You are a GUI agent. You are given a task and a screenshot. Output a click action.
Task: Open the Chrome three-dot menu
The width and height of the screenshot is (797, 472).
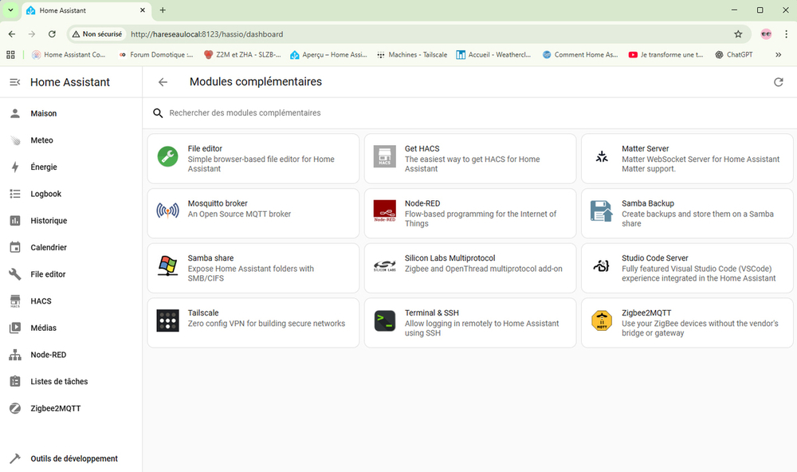tap(787, 34)
